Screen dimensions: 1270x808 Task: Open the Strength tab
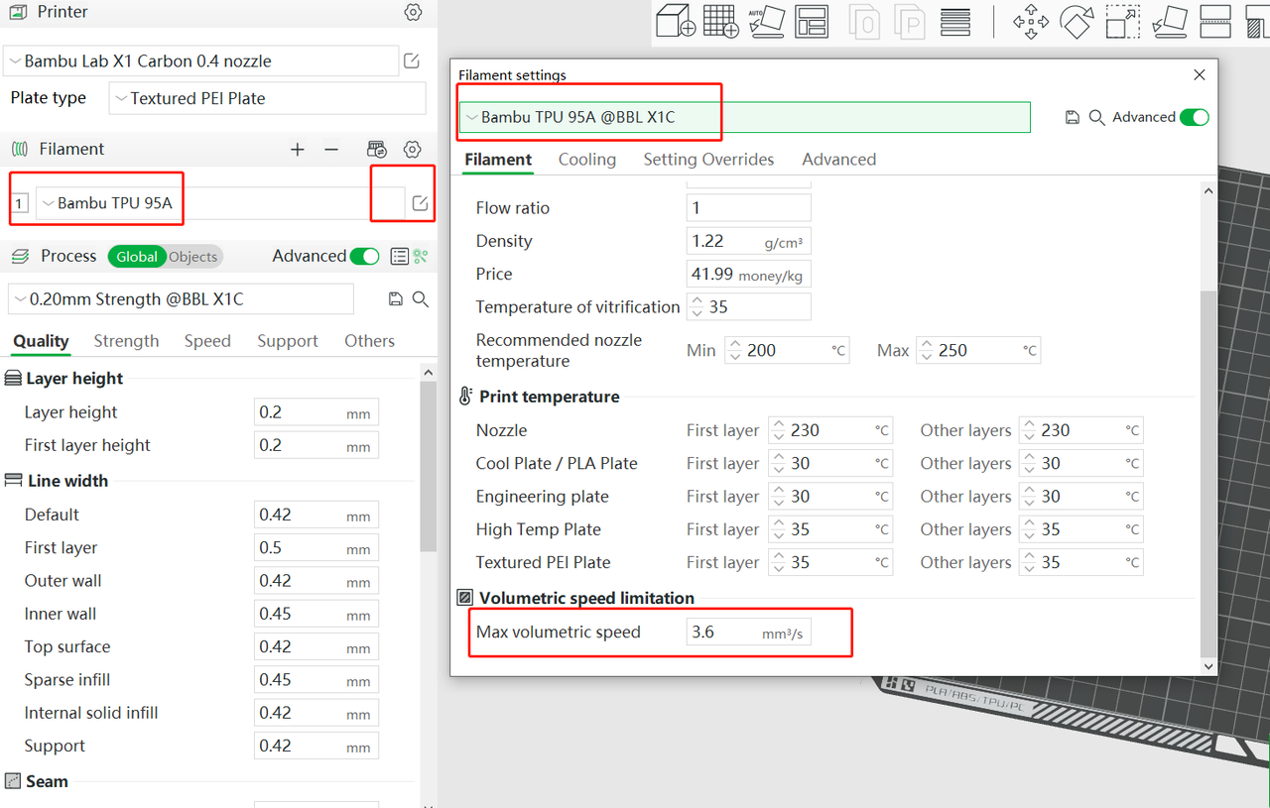[x=126, y=341]
